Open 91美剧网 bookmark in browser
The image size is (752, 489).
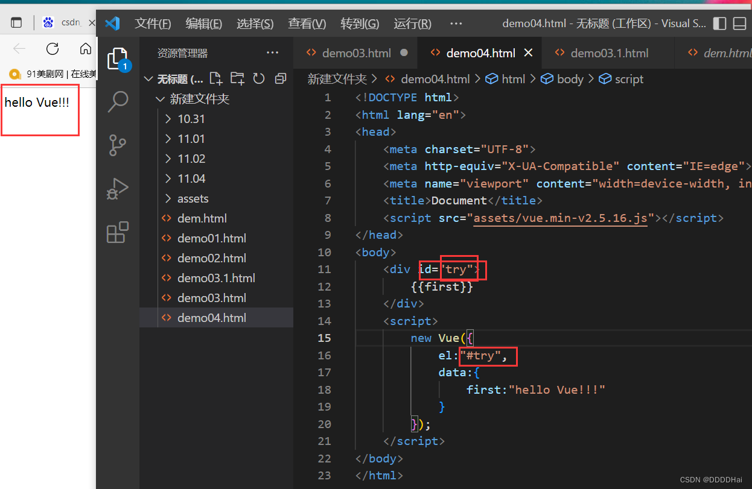point(53,74)
